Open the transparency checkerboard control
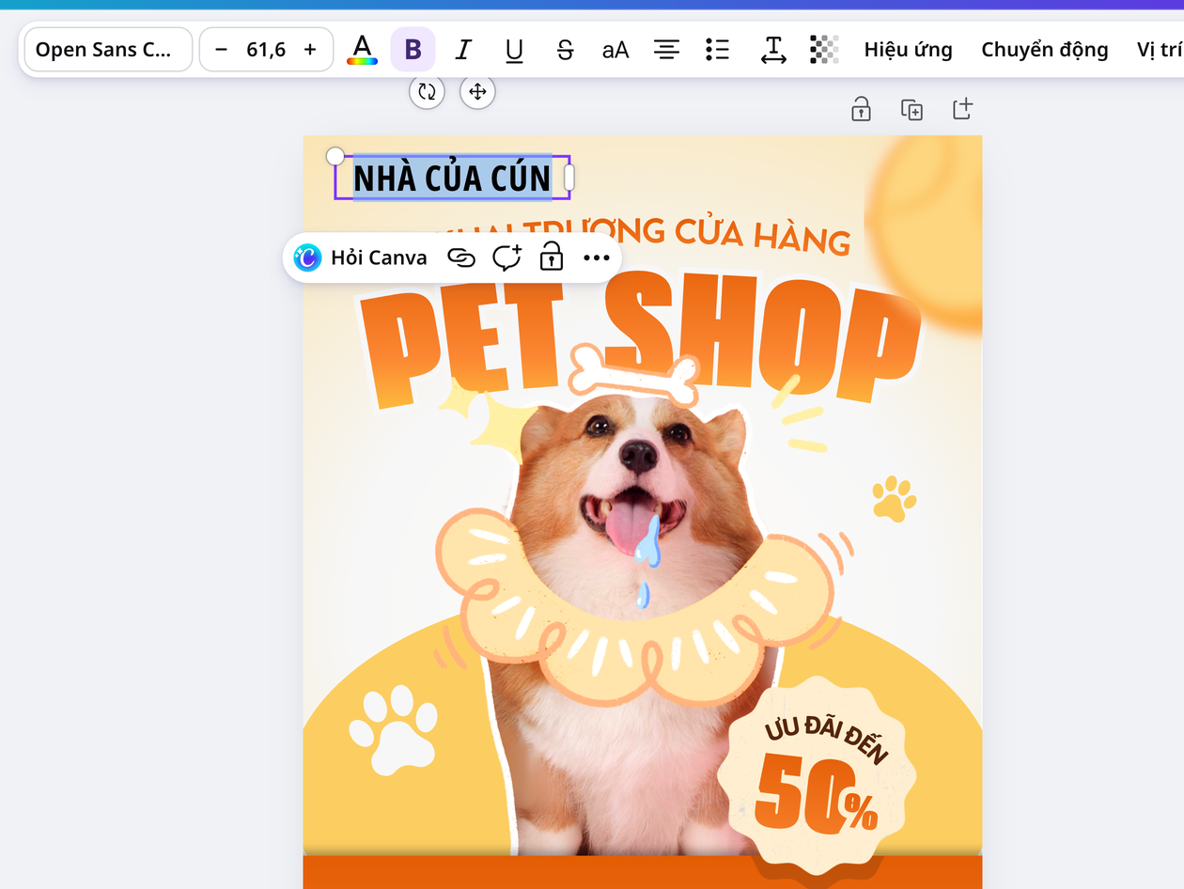 pyautogui.click(x=824, y=50)
